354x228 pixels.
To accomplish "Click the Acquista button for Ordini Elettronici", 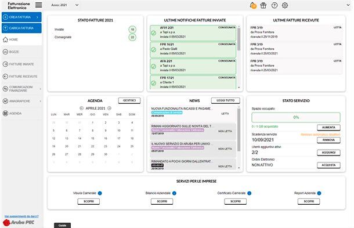I will tap(328, 165).
